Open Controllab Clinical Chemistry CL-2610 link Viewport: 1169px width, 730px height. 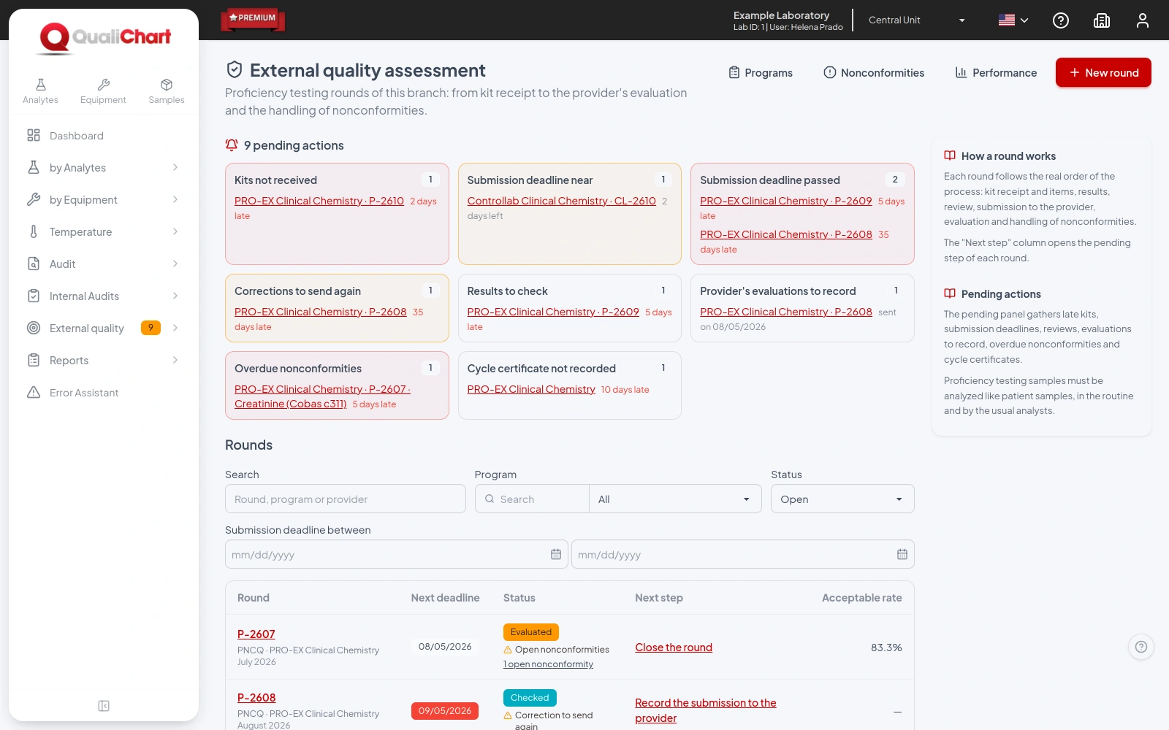pos(561,201)
